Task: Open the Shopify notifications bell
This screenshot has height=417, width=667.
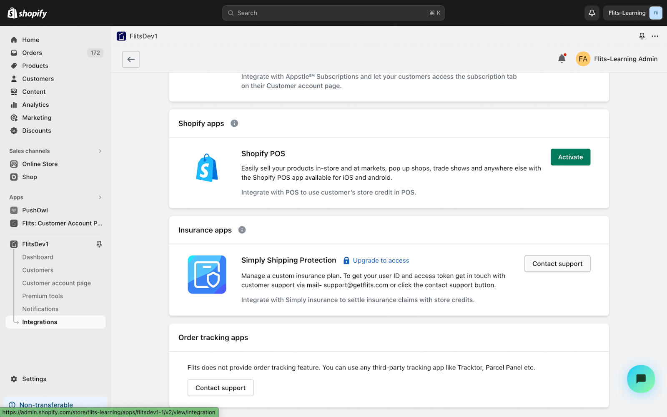Action: [x=592, y=13]
